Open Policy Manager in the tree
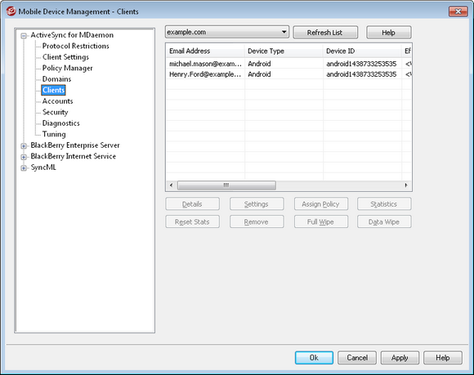 point(67,68)
